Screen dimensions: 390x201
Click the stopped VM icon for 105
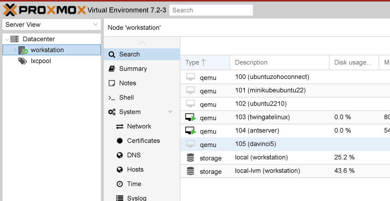coord(190,144)
